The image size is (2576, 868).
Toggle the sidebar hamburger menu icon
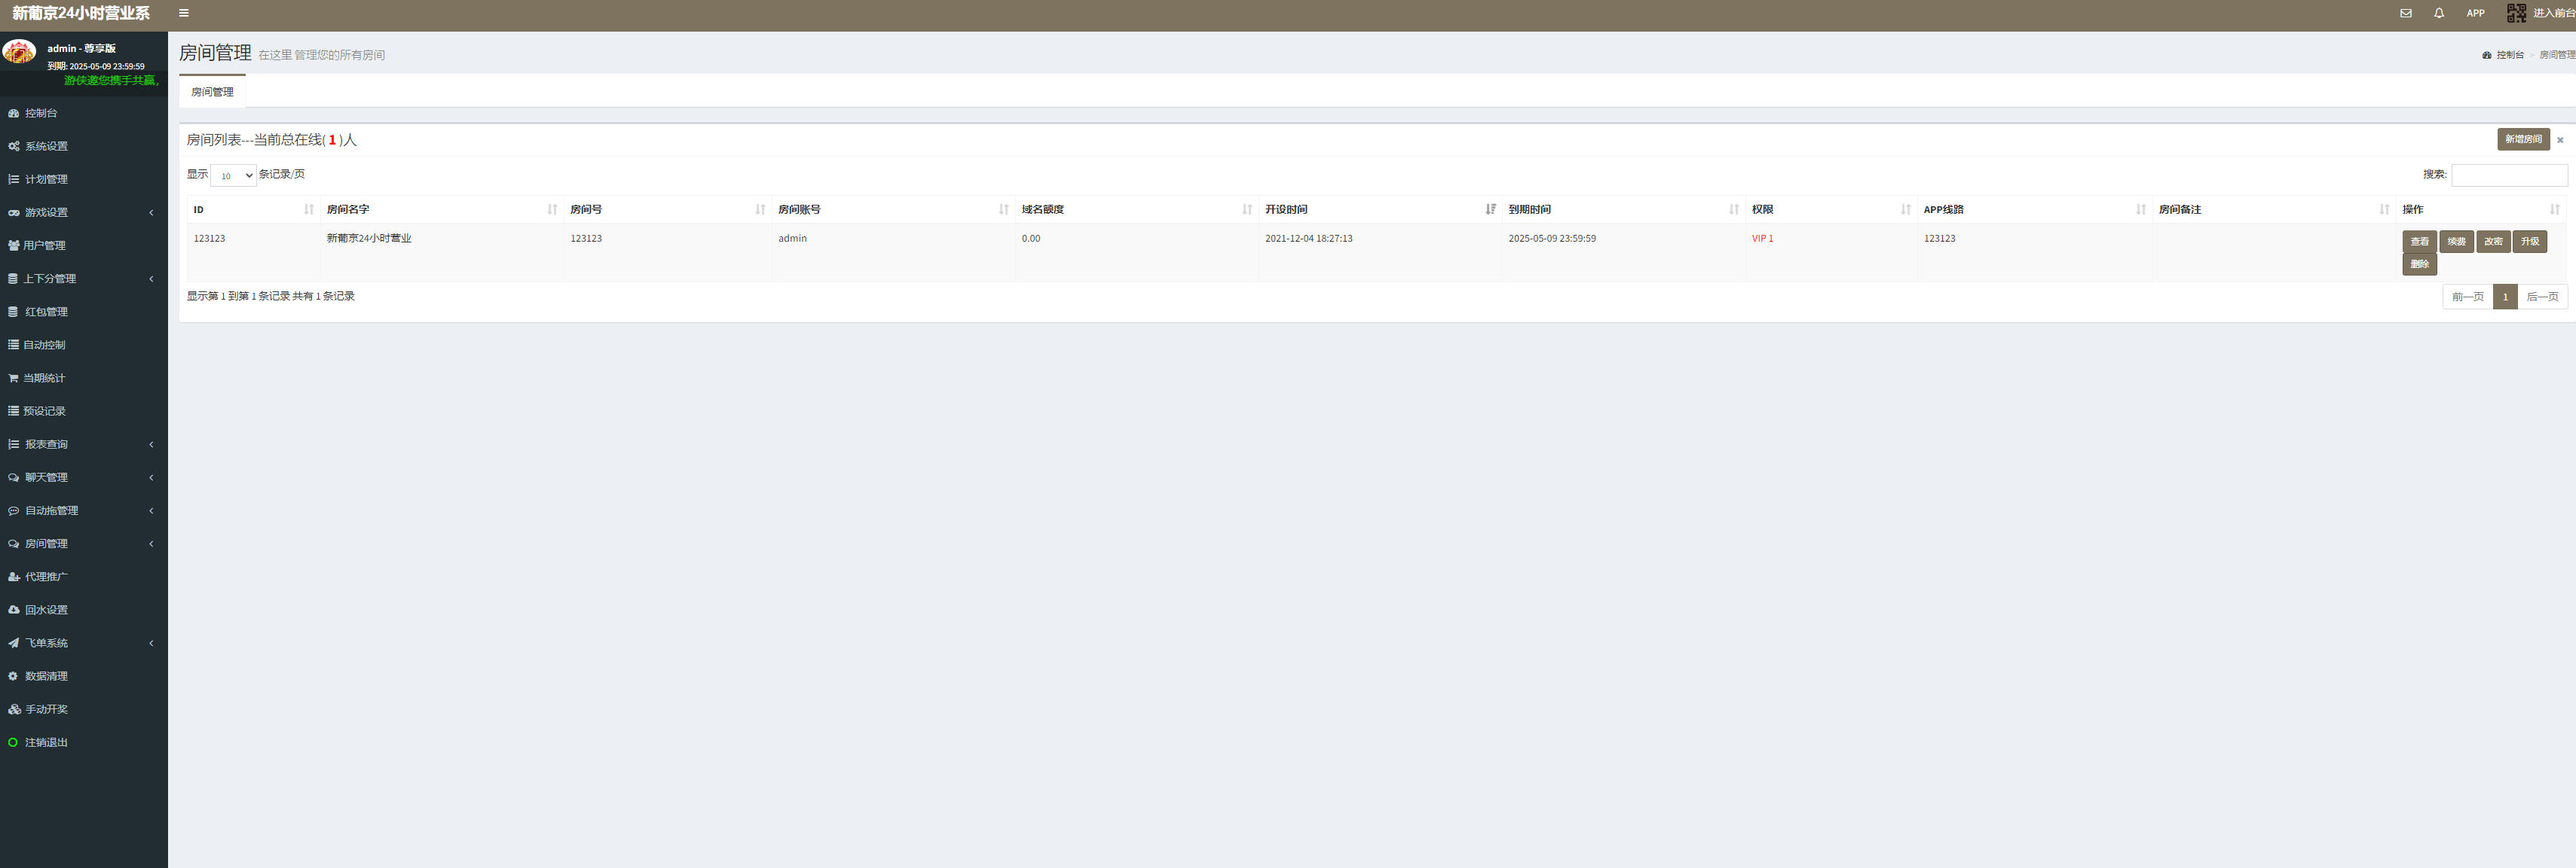(x=184, y=13)
